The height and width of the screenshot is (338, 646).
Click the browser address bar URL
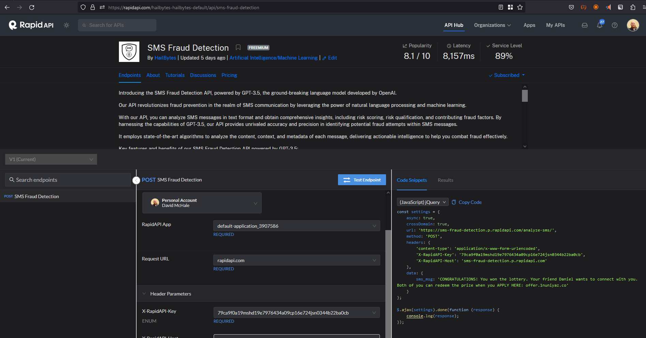(x=184, y=7)
